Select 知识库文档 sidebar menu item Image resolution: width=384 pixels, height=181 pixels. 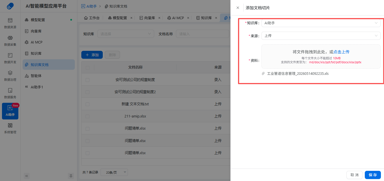click(49, 65)
